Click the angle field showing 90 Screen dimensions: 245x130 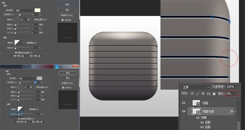tap(24, 19)
